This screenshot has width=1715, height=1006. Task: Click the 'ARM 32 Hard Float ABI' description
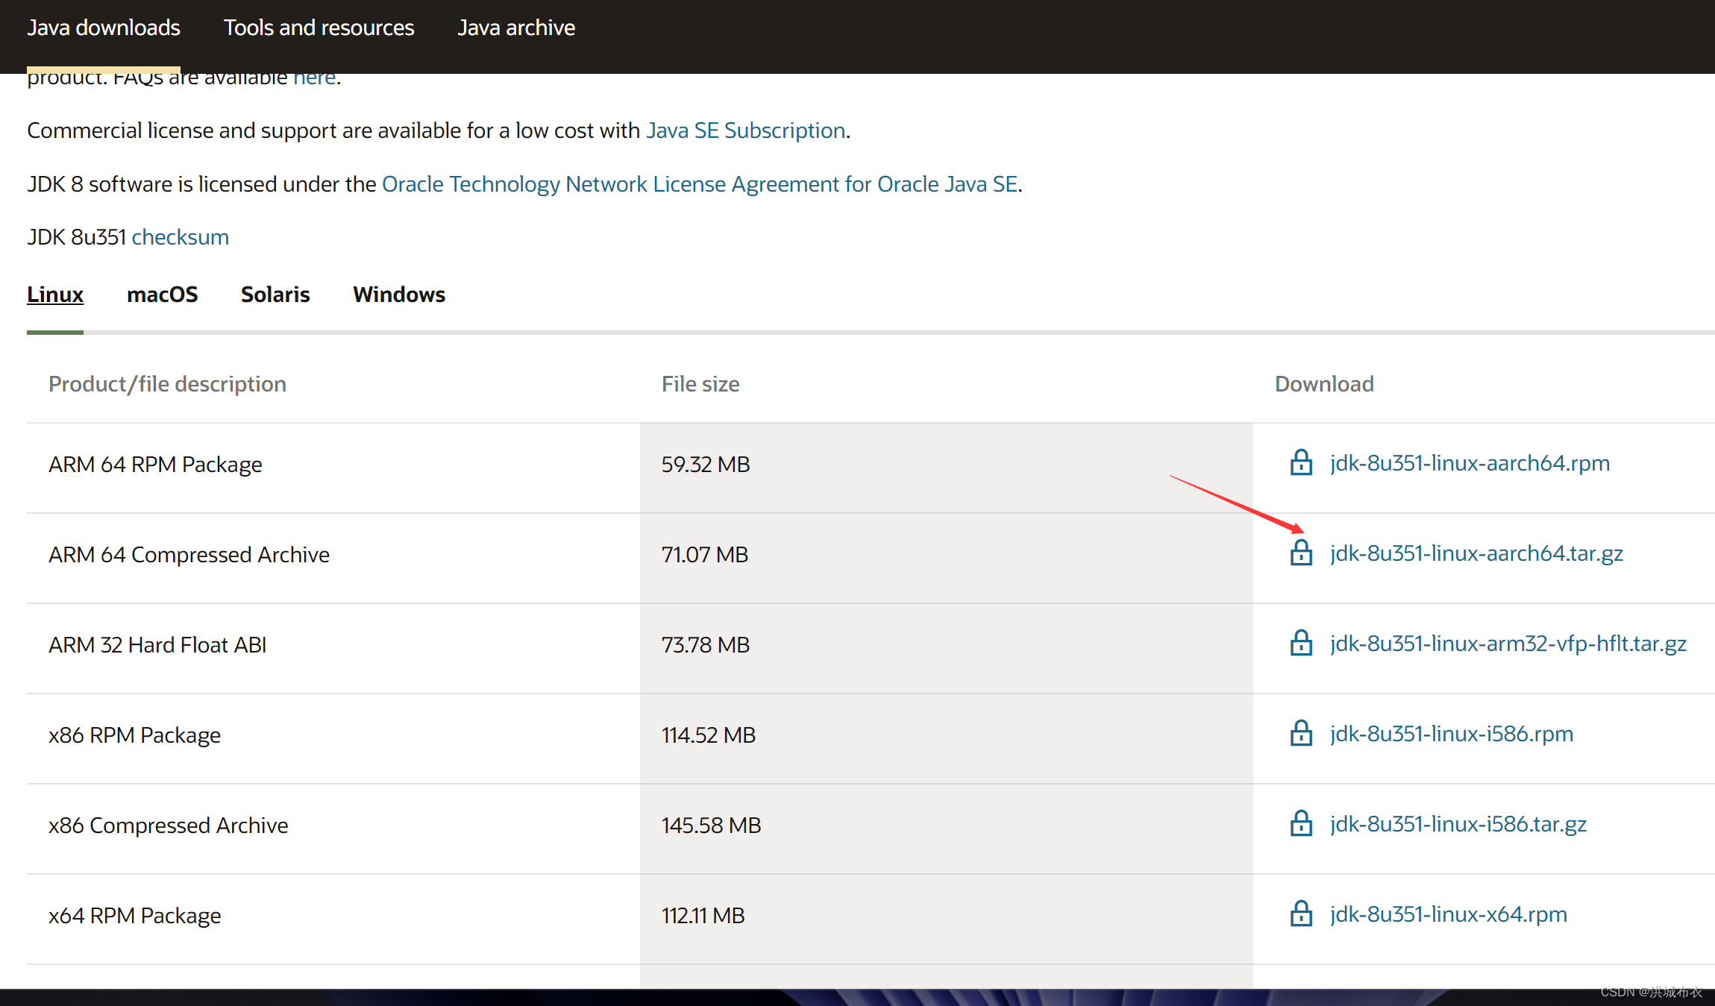pos(157,645)
